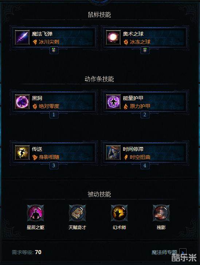
Task: Click the right mouse button slot under 奥术之球
Action: [x=145, y=51]
